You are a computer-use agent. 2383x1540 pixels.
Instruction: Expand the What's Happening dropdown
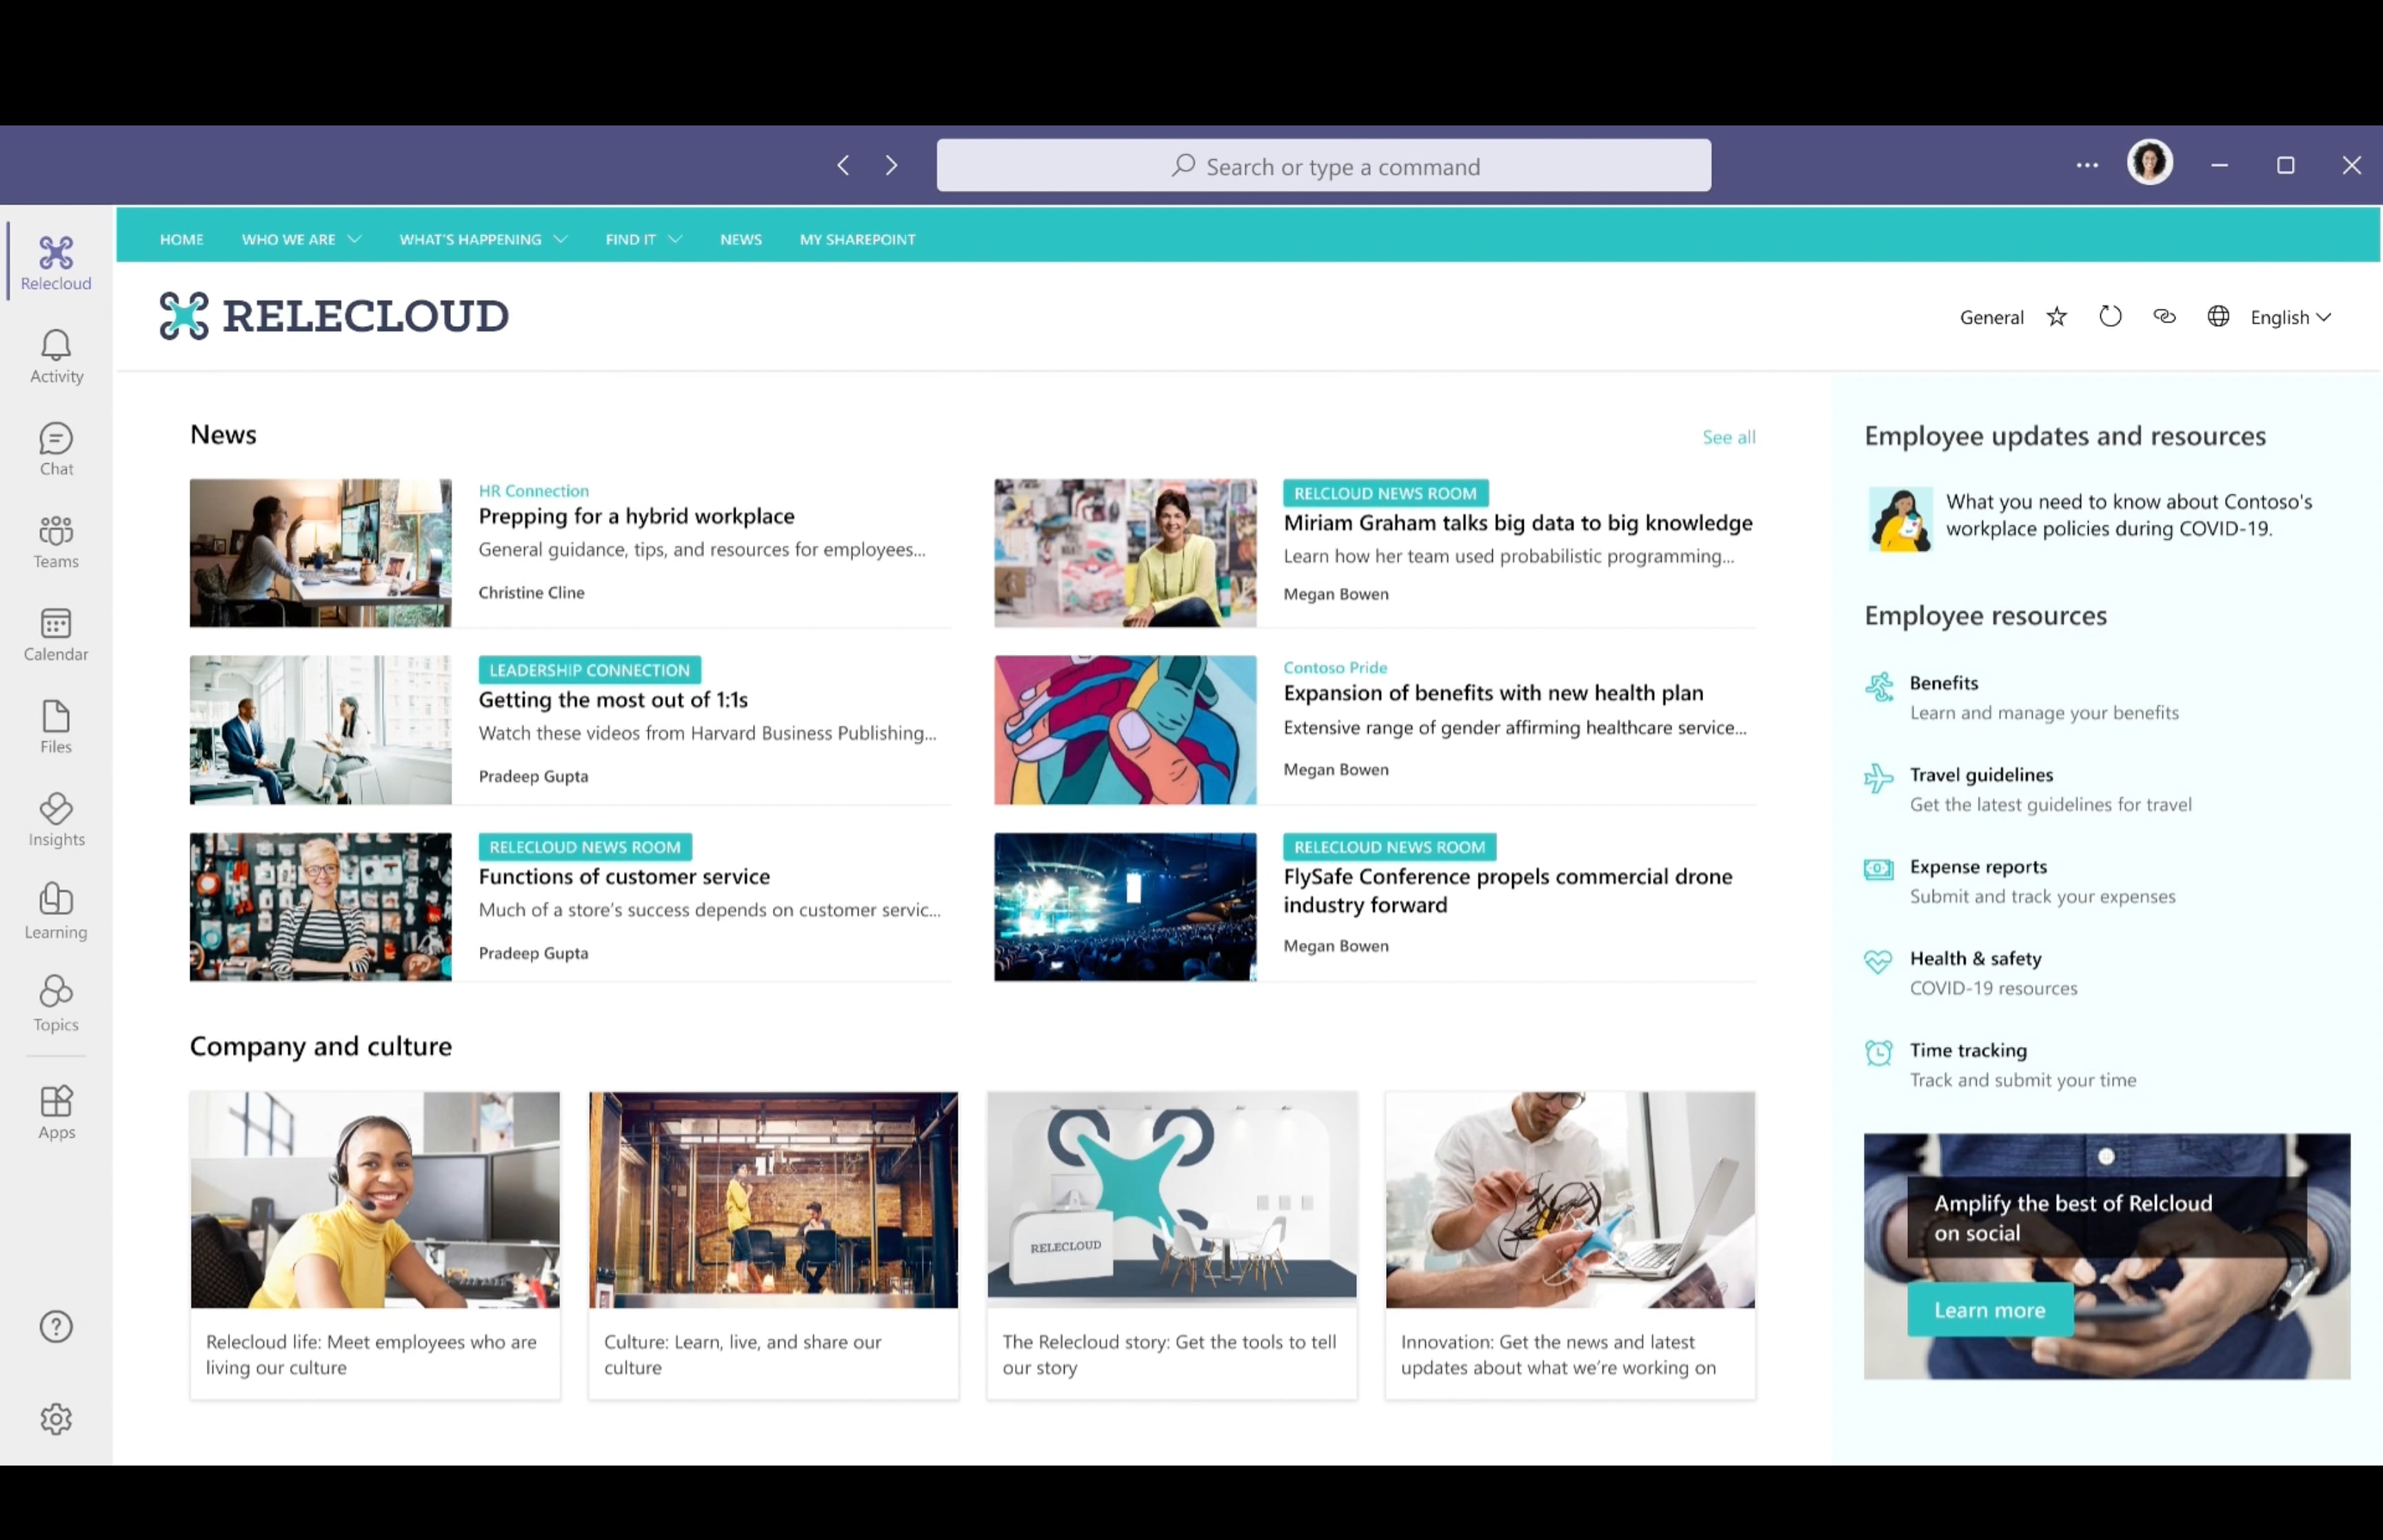482,239
